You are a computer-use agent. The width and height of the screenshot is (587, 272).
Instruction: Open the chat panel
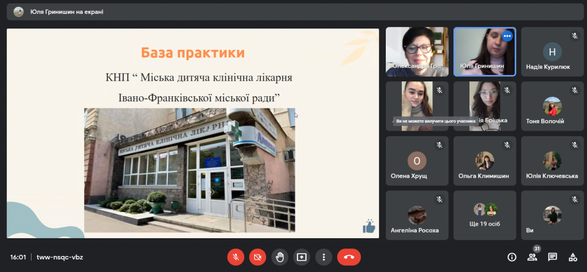tap(552, 257)
